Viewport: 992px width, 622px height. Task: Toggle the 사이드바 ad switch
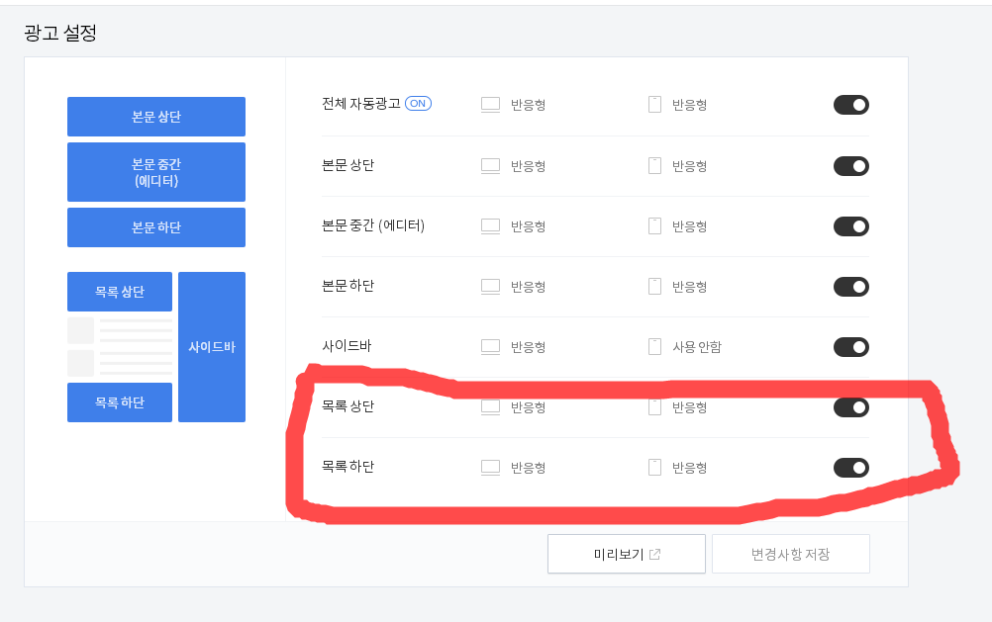[x=850, y=347]
